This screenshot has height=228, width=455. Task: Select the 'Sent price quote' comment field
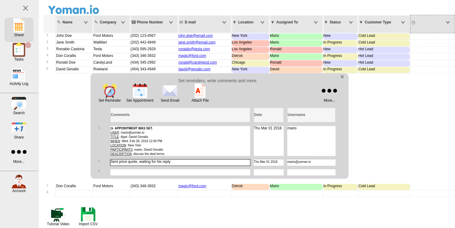tap(180, 163)
